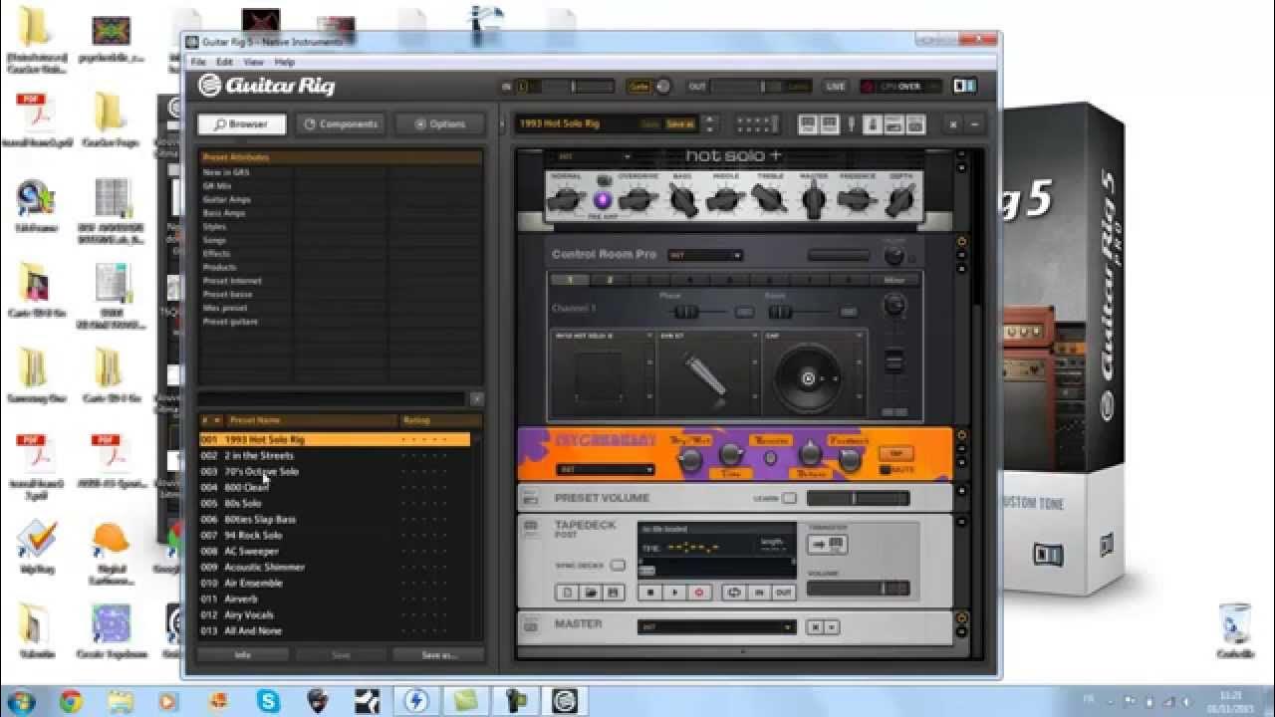Click the search clear X icon in the browser
Viewport: 1275px width, 717px height.
[476, 399]
